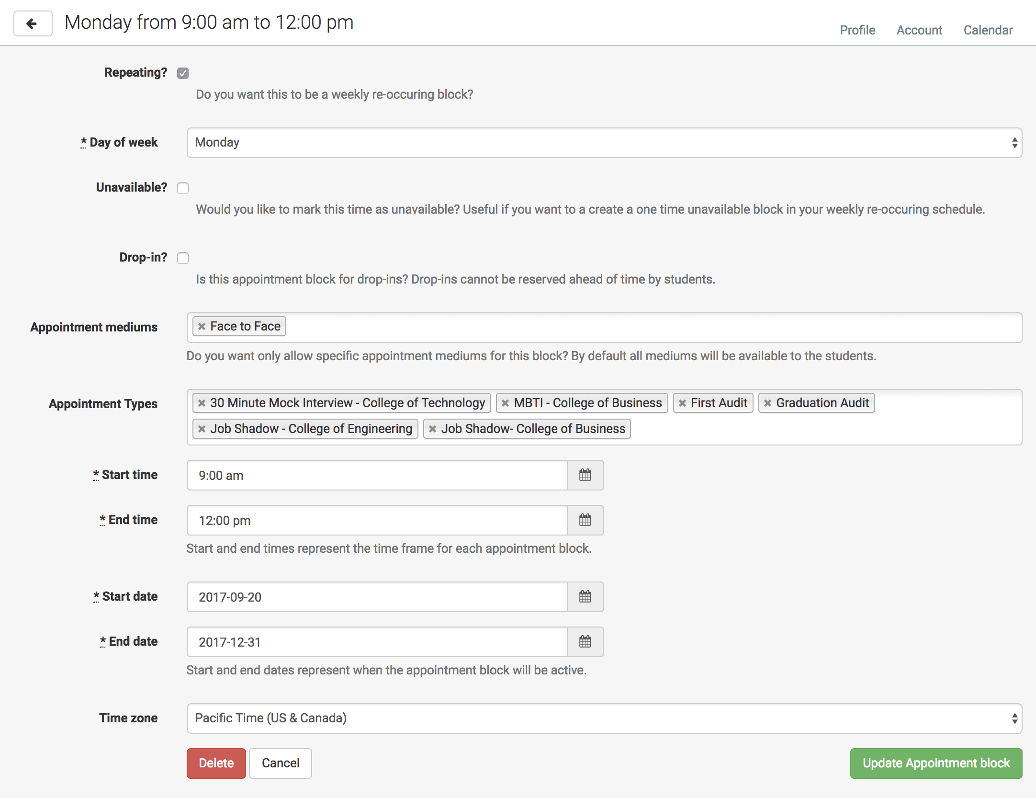Switch to the Profile menu tab
The image size is (1036, 798).
[x=857, y=29]
